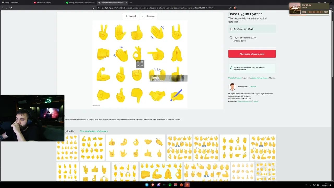The width and height of the screenshot is (334, 188).
Task: Click the folded praying hands emoji
Action: pyautogui.click(x=177, y=54)
